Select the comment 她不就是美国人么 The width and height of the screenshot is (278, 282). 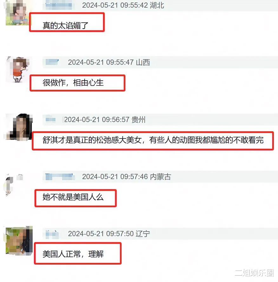(x=73, y=197)
